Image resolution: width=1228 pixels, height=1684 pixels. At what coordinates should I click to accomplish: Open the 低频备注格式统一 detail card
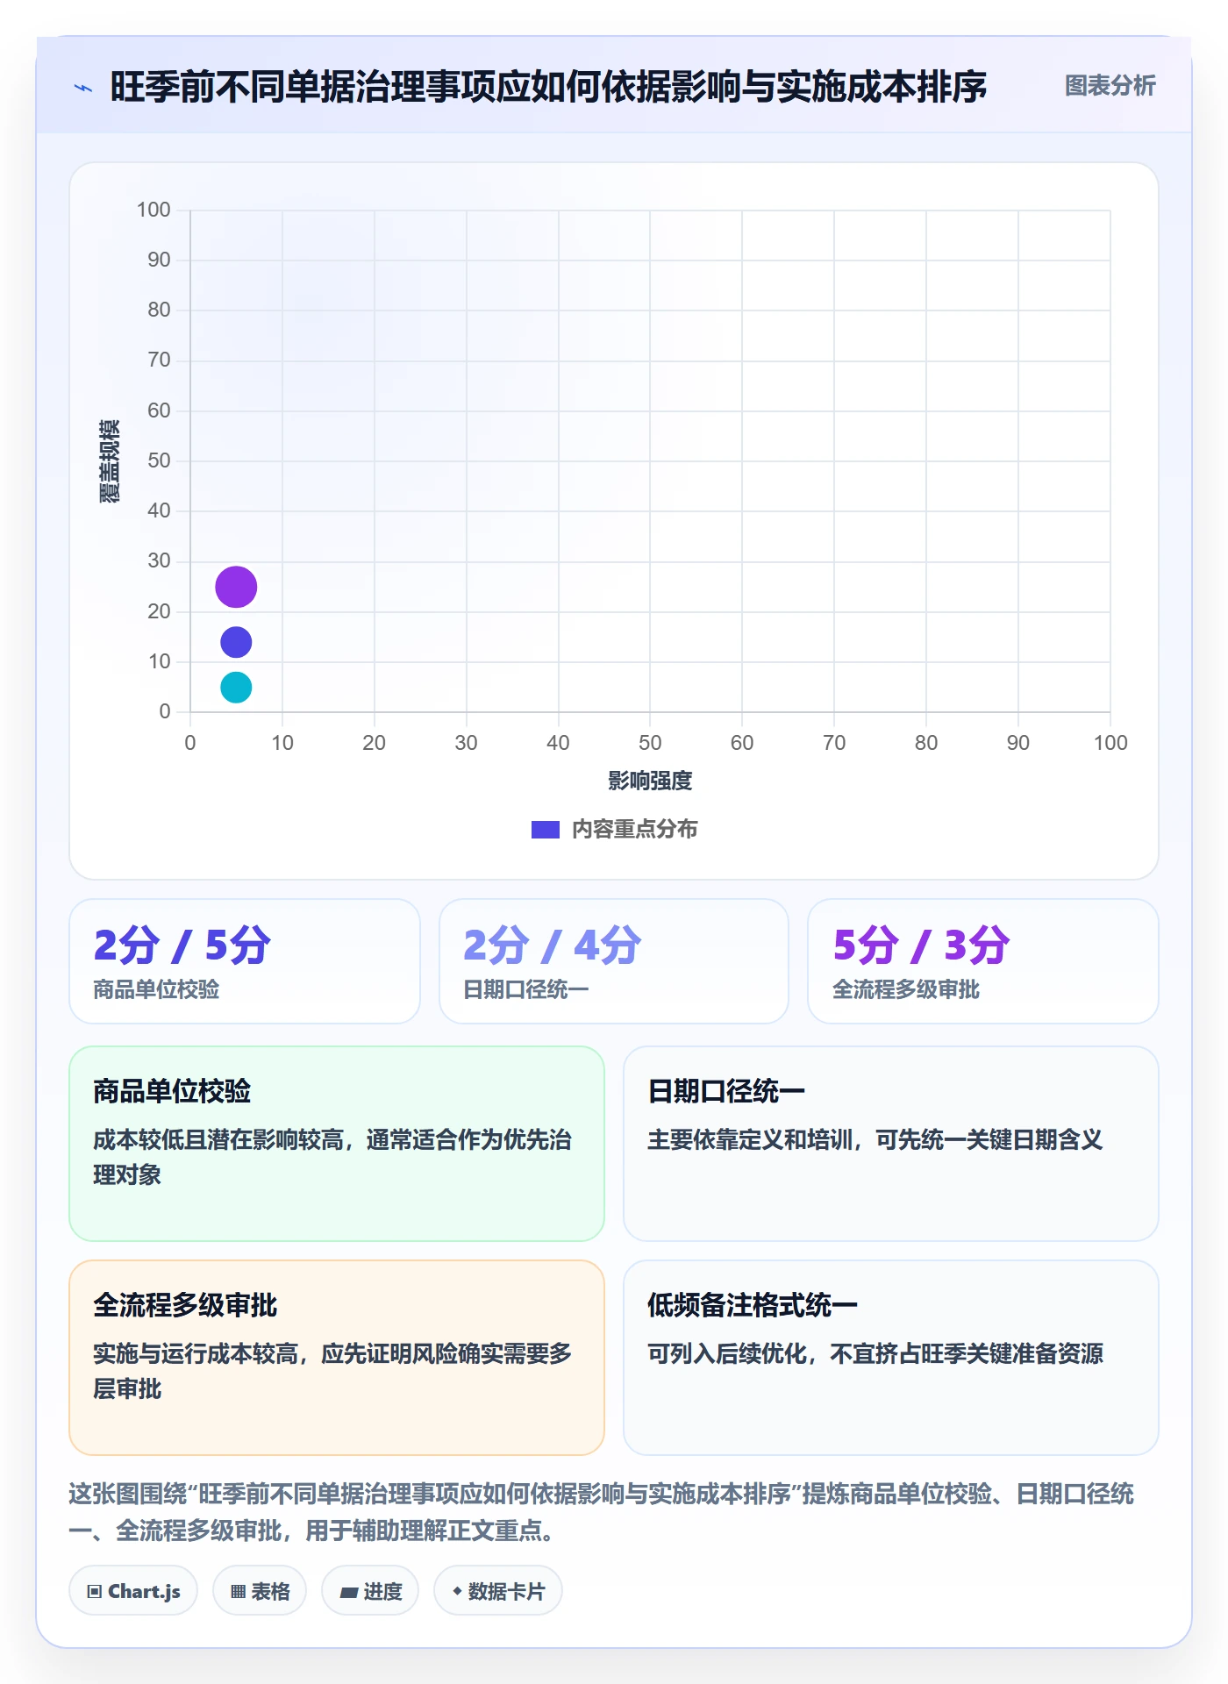[x=891, y=1358]
